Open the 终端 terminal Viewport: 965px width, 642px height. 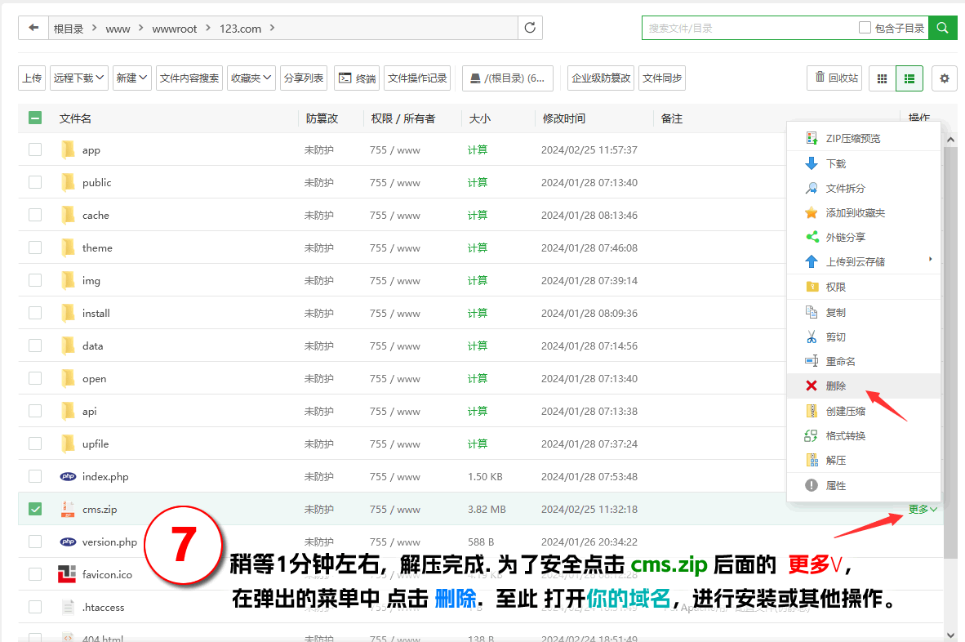point(357,78)
